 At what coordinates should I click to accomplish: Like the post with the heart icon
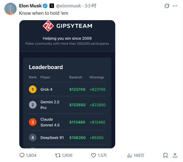(x=93, y=155)
